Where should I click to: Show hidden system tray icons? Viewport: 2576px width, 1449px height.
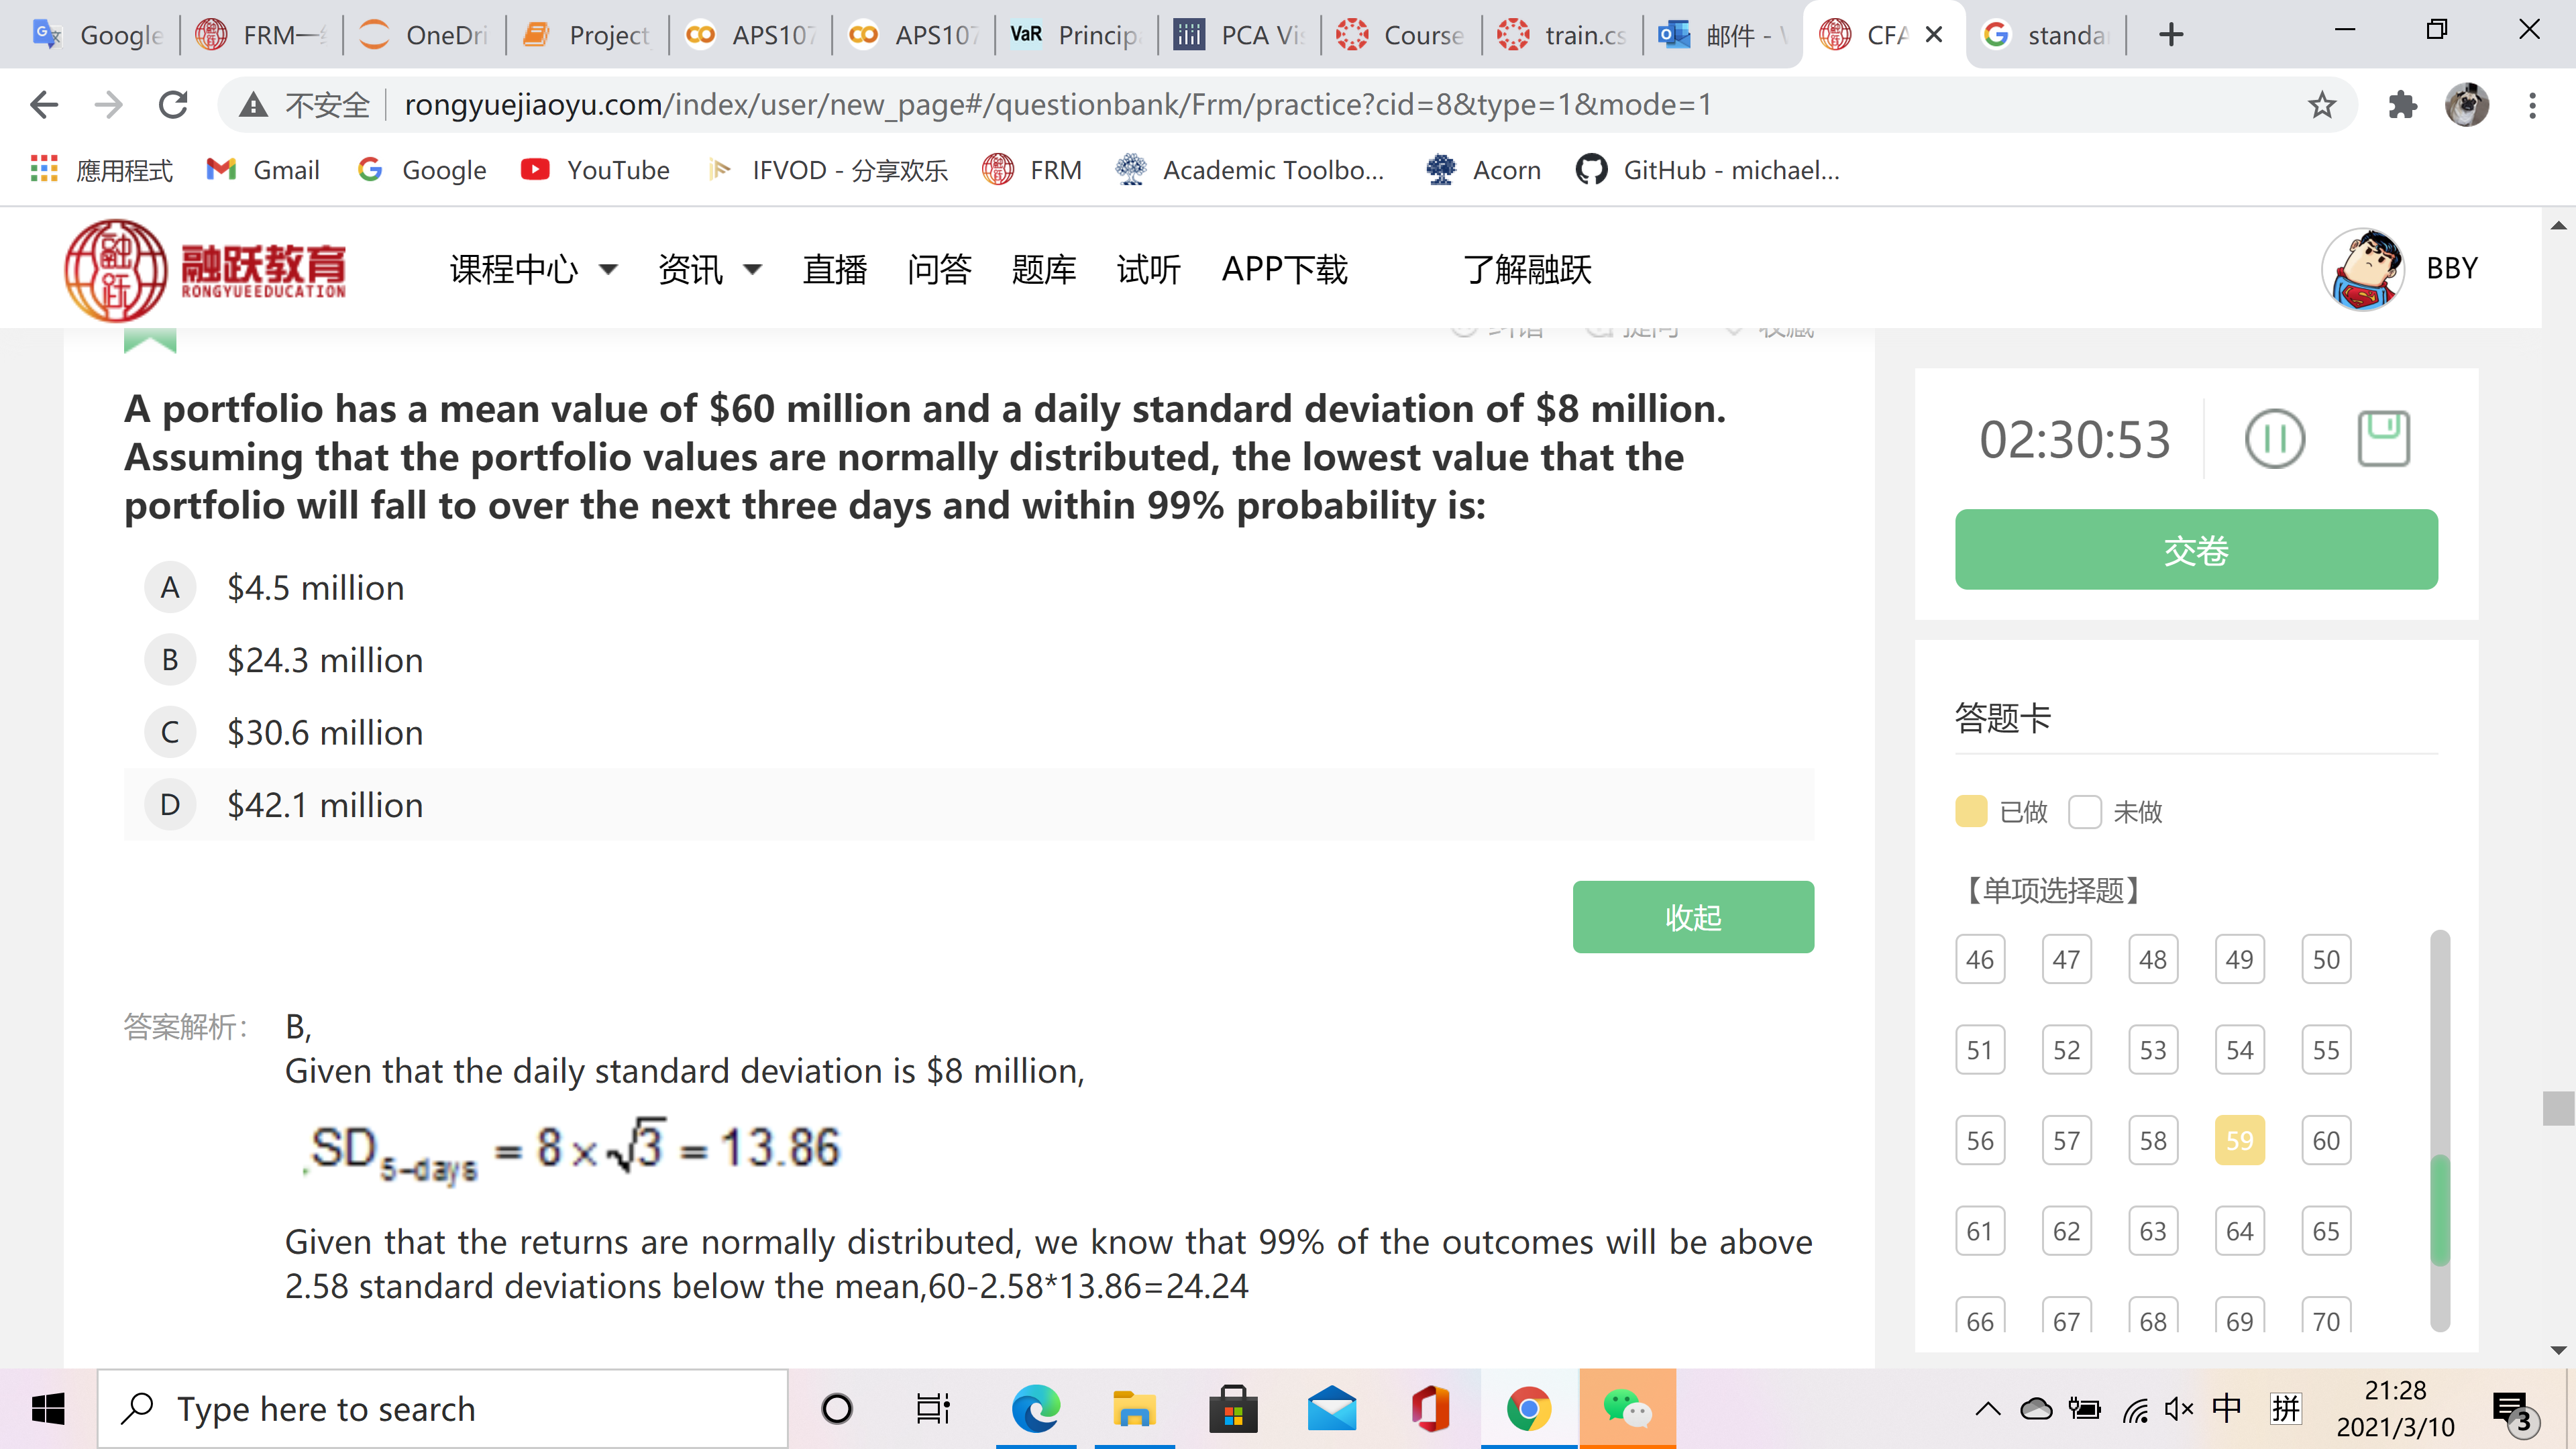[1987, 1409]
